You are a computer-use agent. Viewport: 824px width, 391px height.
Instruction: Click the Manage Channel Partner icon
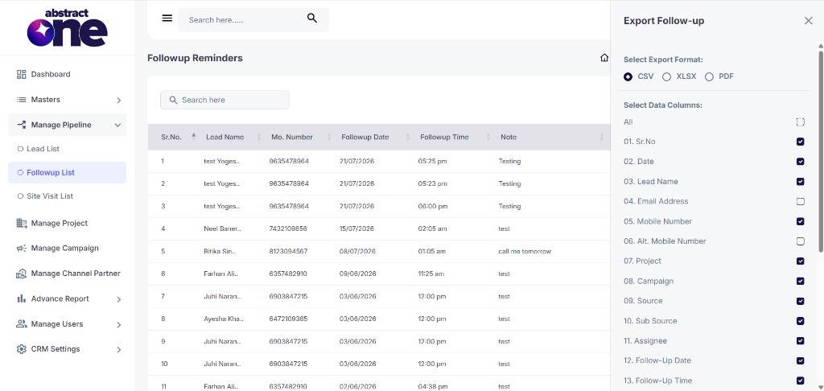tap(22, 274)
